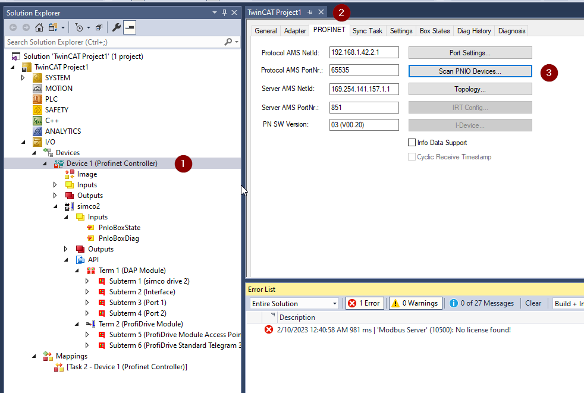Image resolution: width=584 pixels, height=393 pixels.
Task: Open the search options dropdown arrow
Action: (x=237, y=42)
